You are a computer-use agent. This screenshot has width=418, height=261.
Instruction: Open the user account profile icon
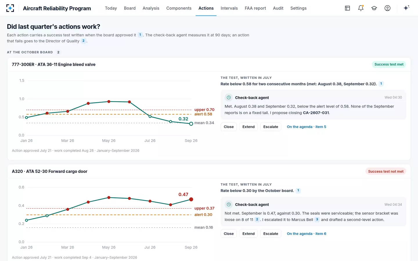[x=388, y=8]
